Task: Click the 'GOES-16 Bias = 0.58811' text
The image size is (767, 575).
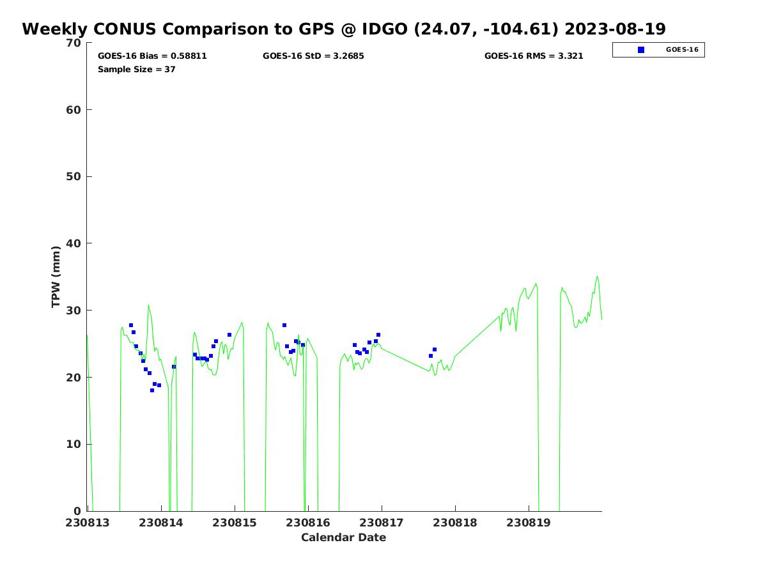Action: coord(152,56)
